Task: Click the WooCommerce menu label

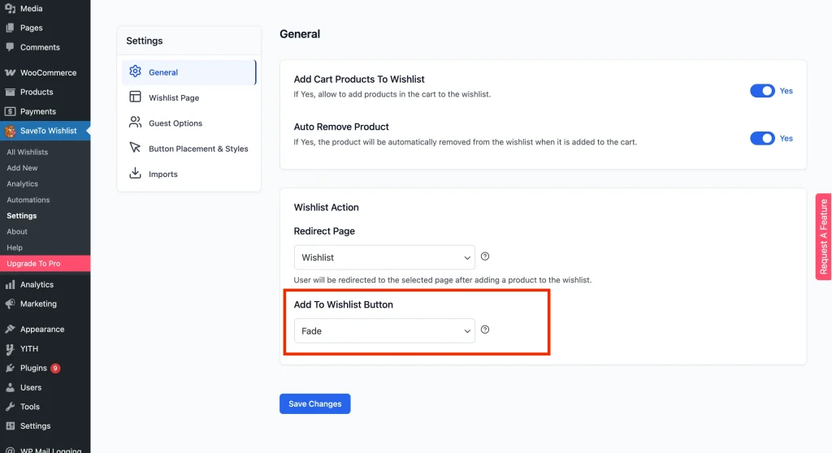Action: [x=48, y=73]
